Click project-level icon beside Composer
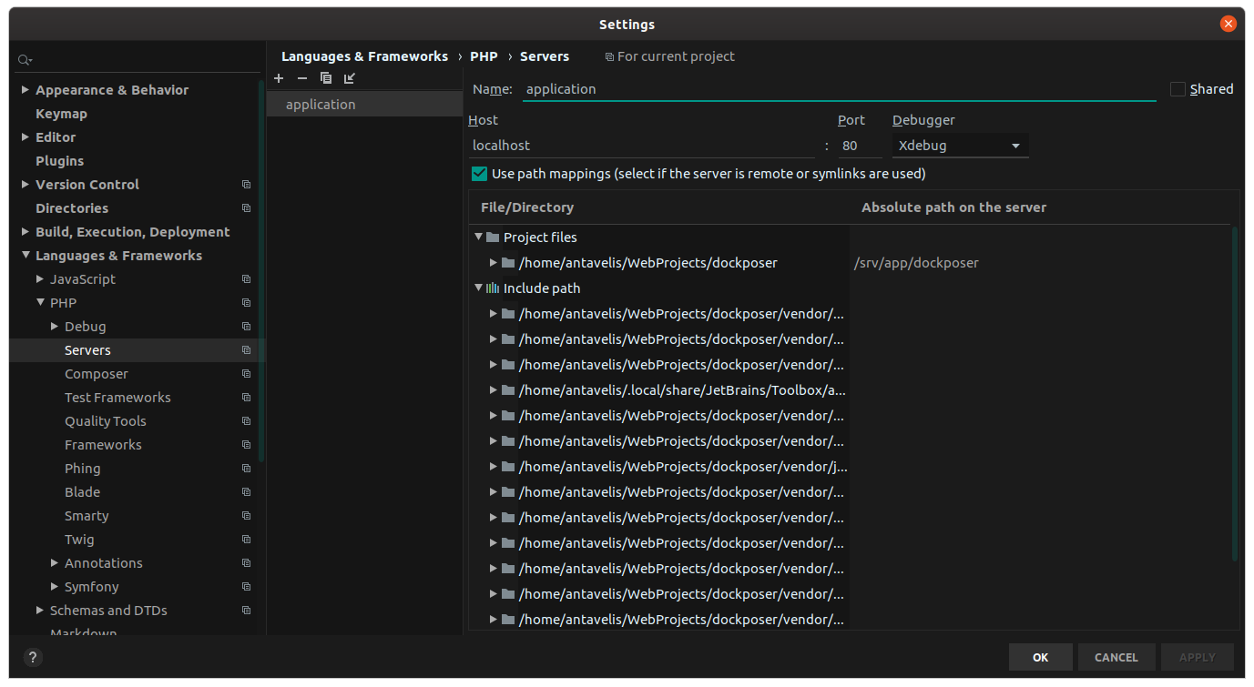This screenshot has width=1254, height=687. point(246,374)
